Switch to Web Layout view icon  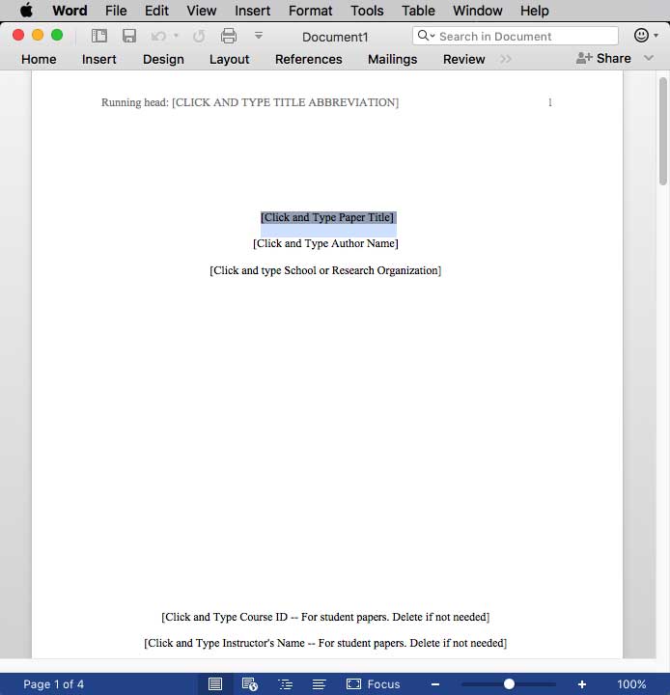point(250,683)
